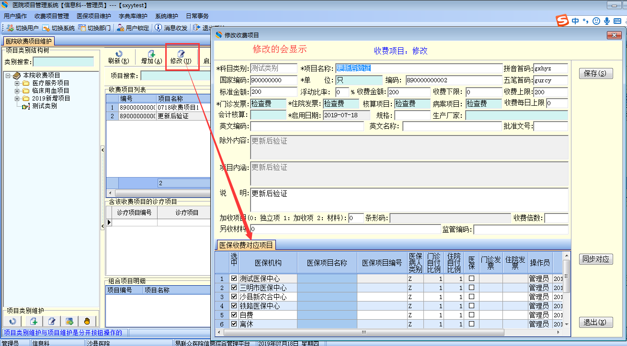Expand the 医疗服务项目 folder
The height and width of the screenshot is (346, 627).
tap(17, 83)
